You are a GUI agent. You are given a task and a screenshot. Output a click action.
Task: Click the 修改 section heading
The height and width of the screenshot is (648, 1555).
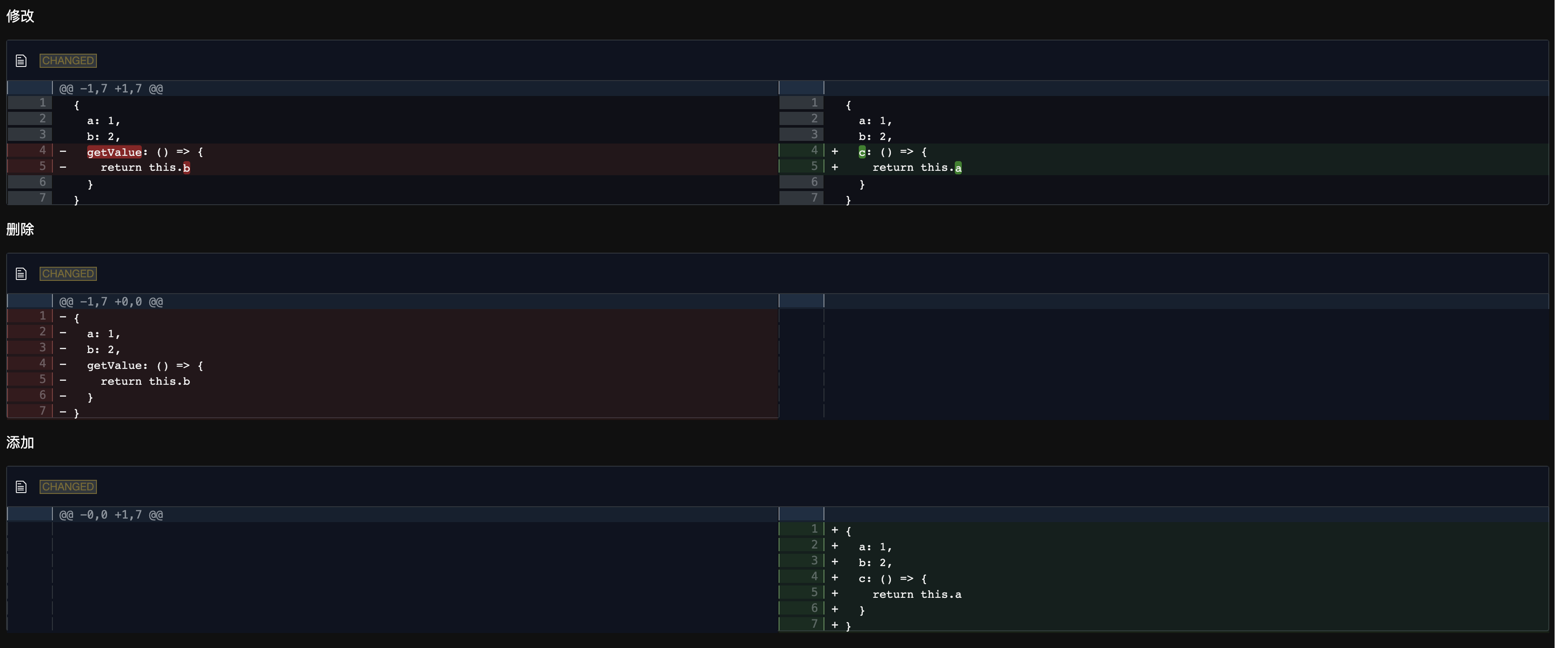point(20,16)
